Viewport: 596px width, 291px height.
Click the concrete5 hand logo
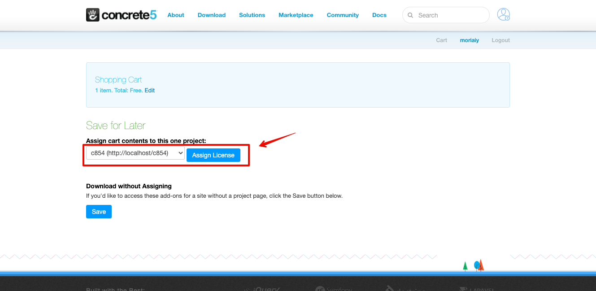93,15
